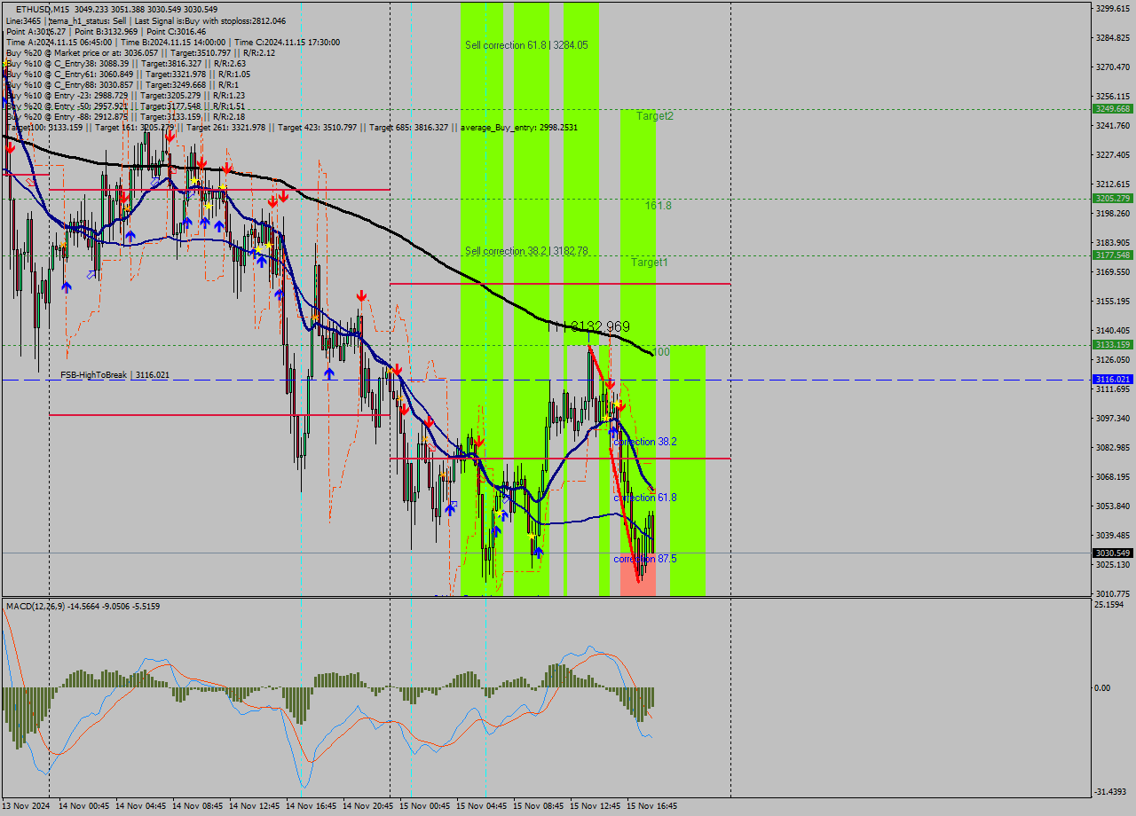The height and width of the screenshot is (816, 1136).
Task: Click the 'Time C:2024.11.15 17:30:00' text
Action: (286, 42)
